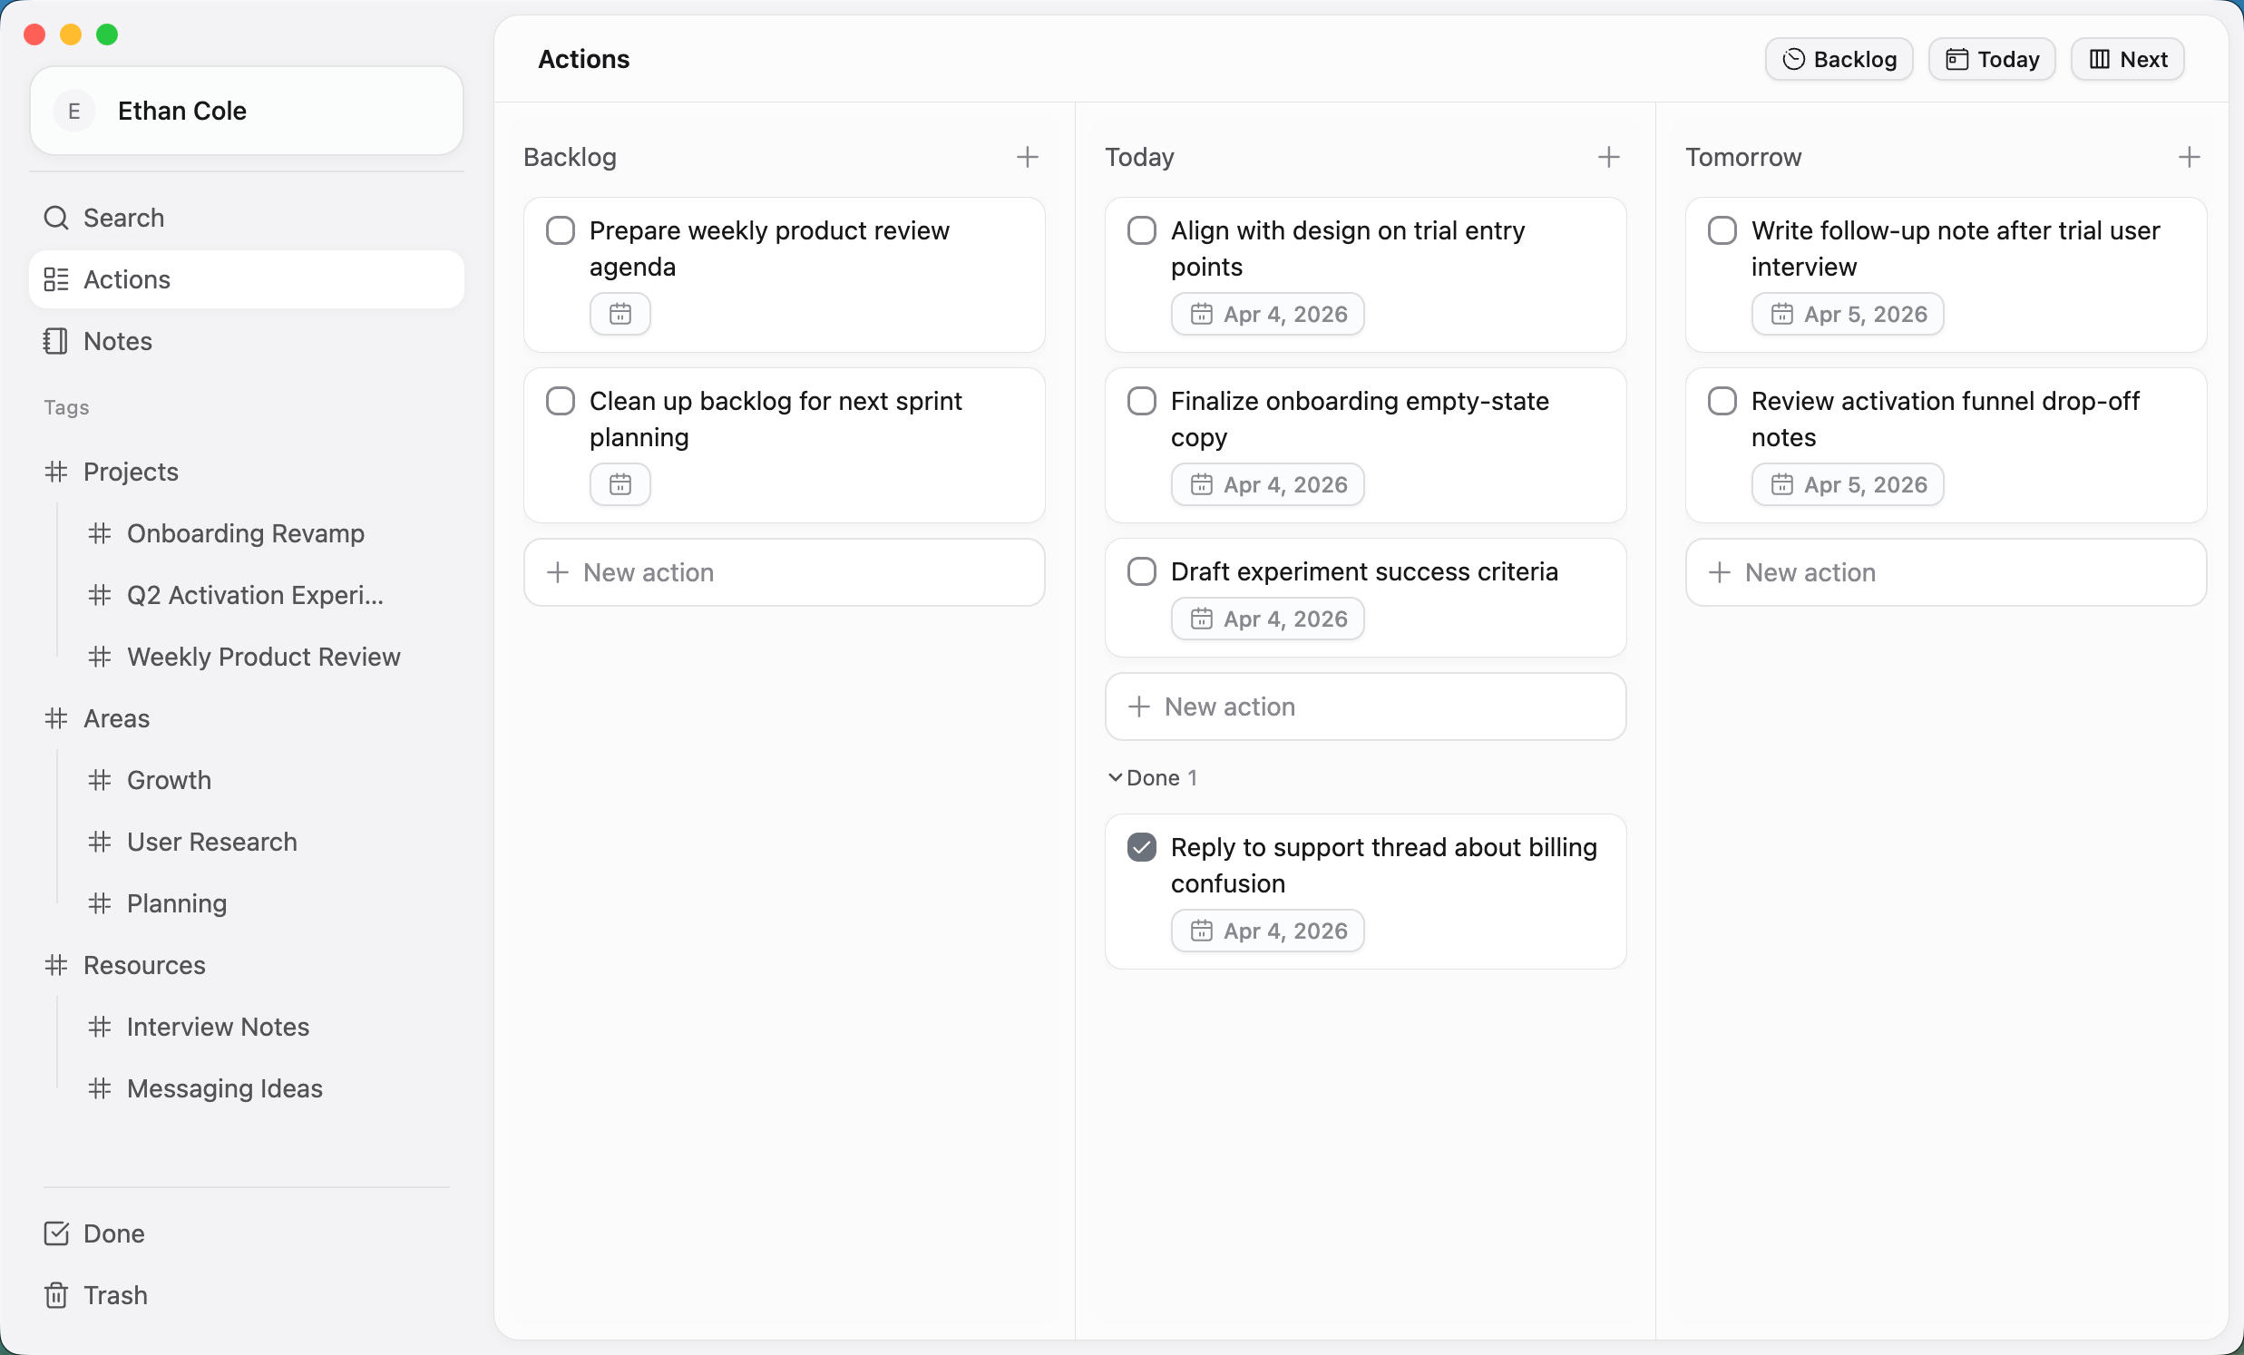Uncheck 'Reply to support thread about billing confusion'
Screen dimensions: 2244x1355
(1141, 847)
